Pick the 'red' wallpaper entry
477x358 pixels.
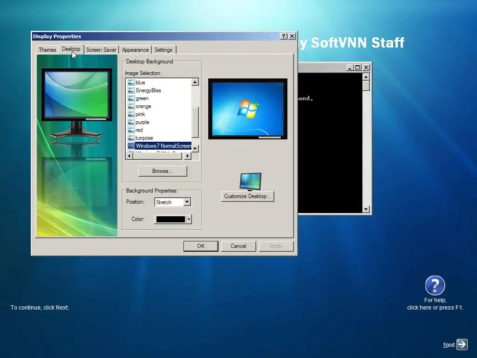click(139, 130)
